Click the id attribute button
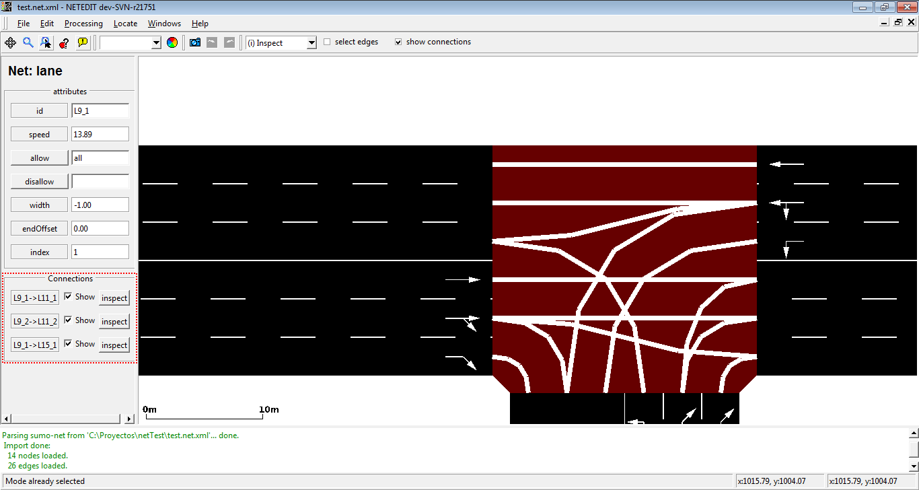Screen dimensions: 919x490 (40, 111)
